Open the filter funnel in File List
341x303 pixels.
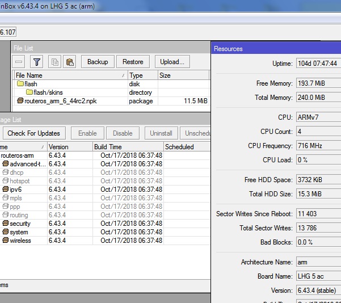pos(36,62)
